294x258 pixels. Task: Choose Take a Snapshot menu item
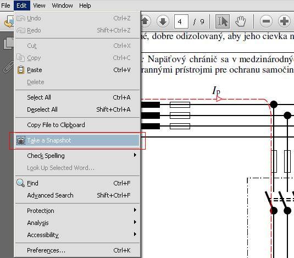pyautogui.click(x=77, y=140)
